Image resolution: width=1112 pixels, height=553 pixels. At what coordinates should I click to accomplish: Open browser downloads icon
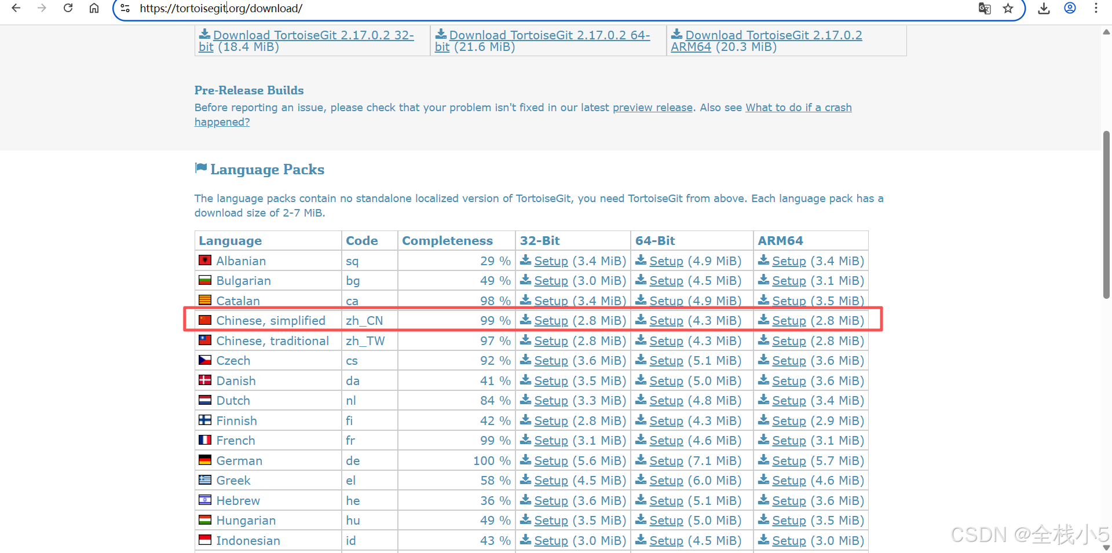click(x=1044, y=8)
